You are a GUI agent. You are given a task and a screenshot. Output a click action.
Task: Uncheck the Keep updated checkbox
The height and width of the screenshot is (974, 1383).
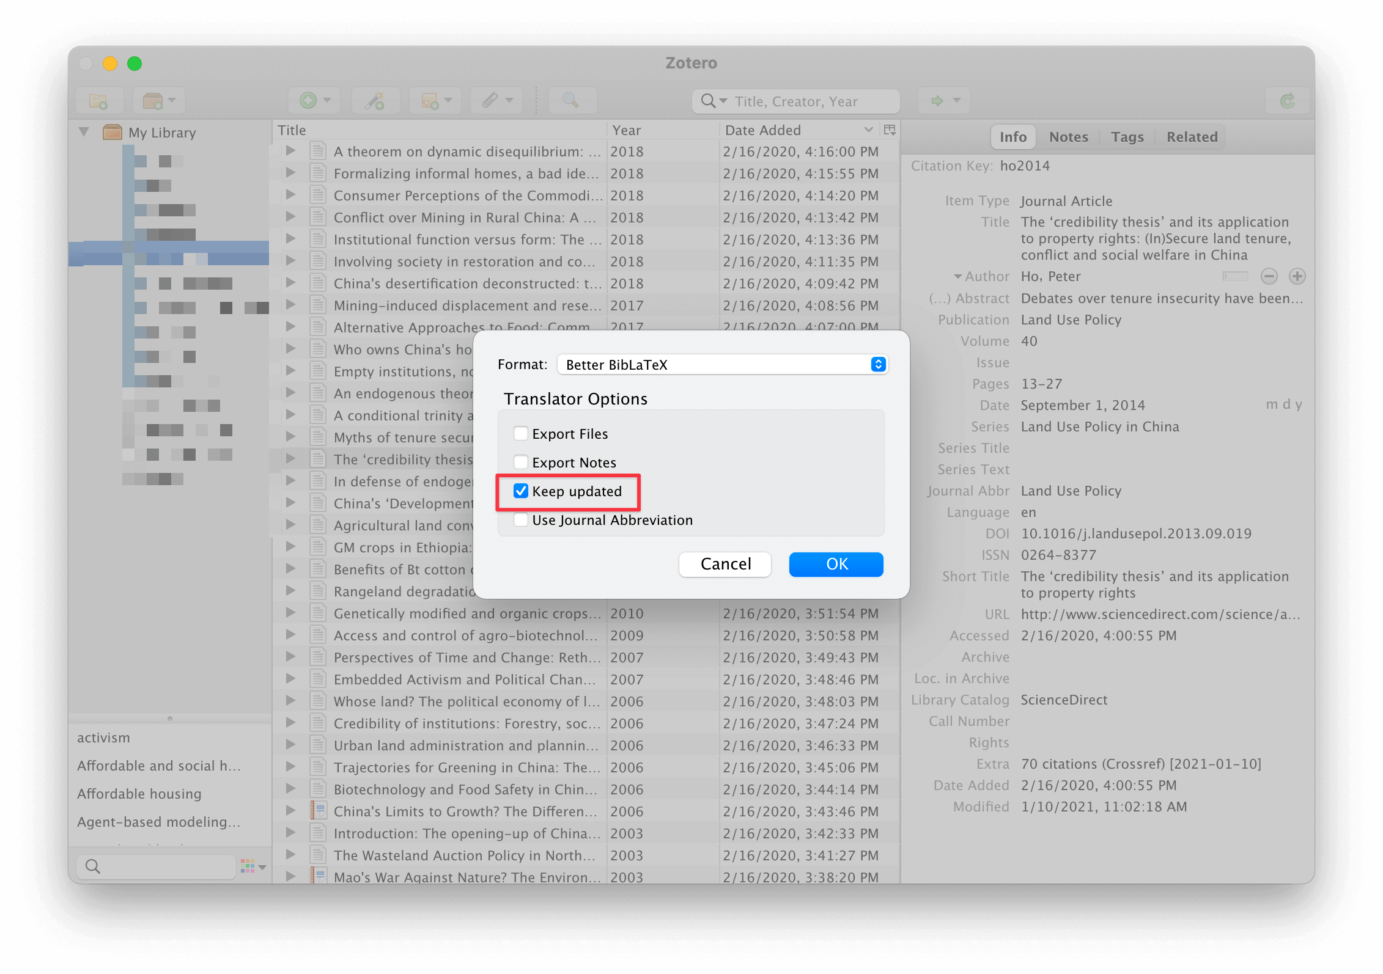coord(521,491)
